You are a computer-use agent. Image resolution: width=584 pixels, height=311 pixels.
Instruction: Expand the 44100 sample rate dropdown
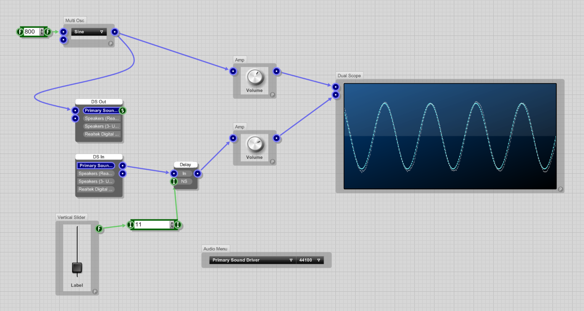[x=310, y=260]
